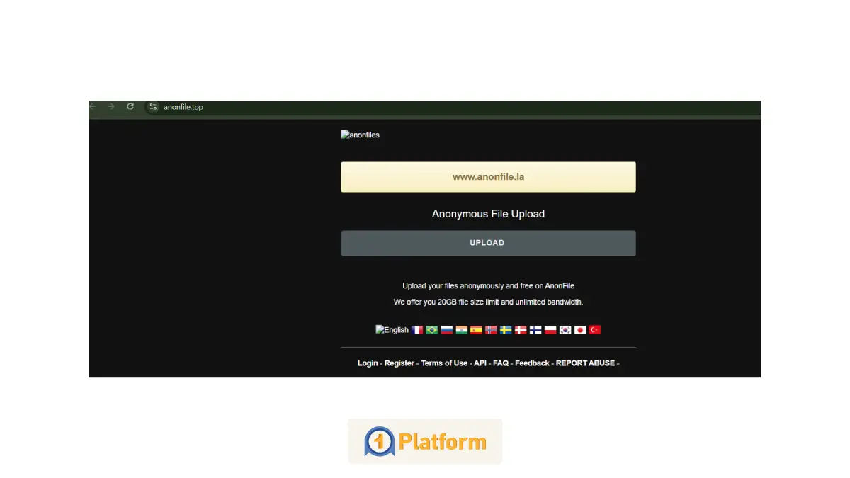Viewport: 850px width, 478px height.
Task: Reload the anonfile.top page
Action: click(x=130, y=106)
